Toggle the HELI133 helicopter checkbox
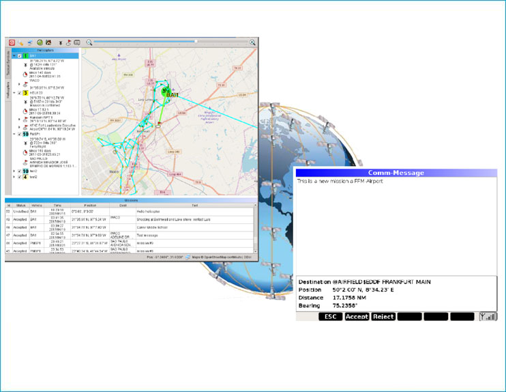506x392 pixels. coord(19,93)
